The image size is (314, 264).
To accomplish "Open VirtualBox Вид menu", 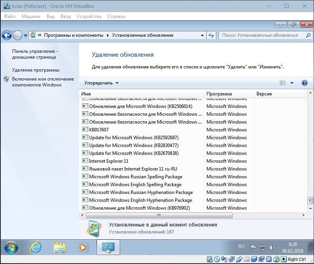I will point(50,16).
